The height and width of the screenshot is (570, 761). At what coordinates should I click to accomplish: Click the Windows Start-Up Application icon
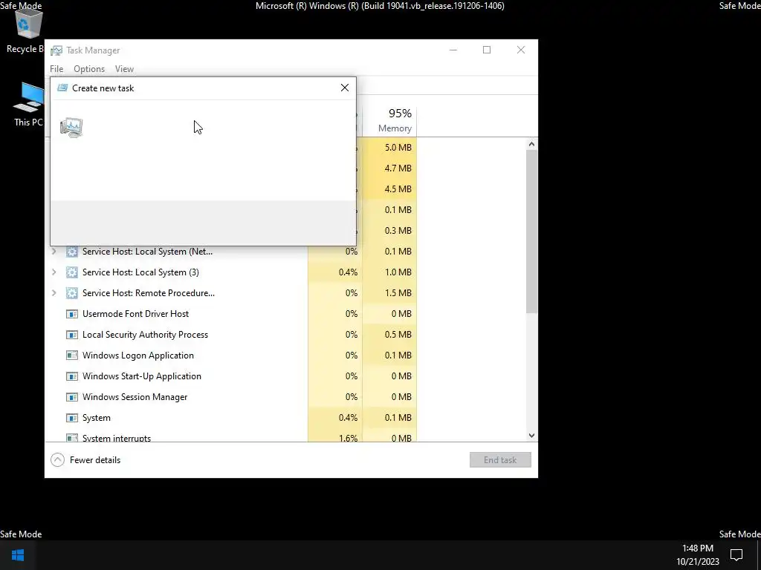tap(72, 376)
